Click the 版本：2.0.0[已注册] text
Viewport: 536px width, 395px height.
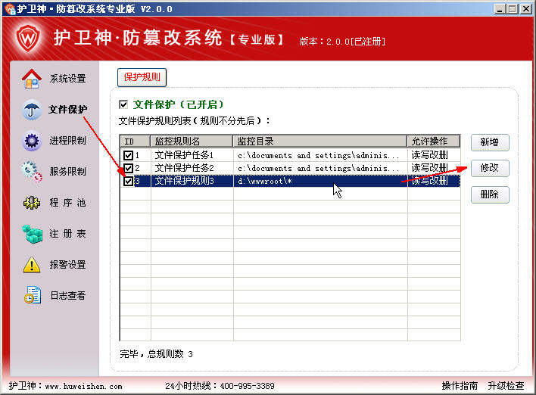pyautogui.click(x=342, y=42)
